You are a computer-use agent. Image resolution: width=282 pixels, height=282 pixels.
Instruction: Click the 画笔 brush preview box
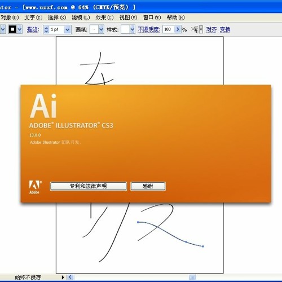pyautogui.click(x=94, y=29)
